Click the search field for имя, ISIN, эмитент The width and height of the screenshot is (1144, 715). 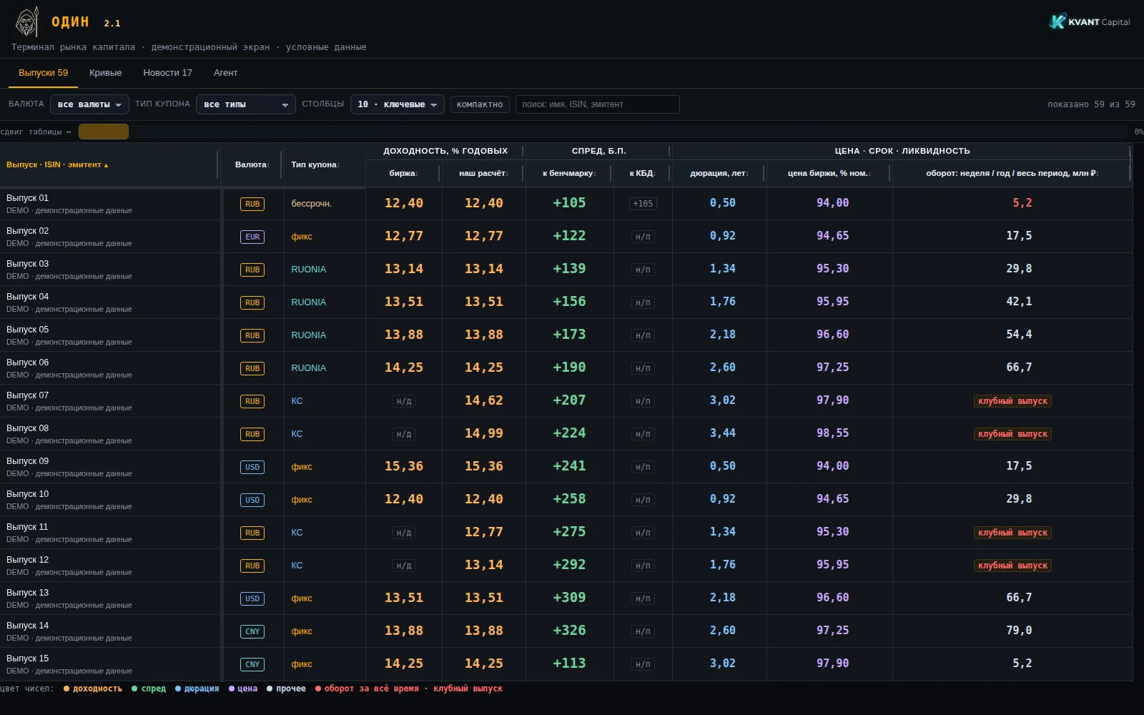tap(597, 104)
